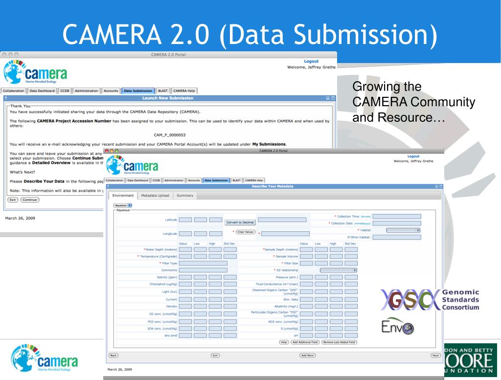Click the Collection Time input field
501x380 pixels.
click(397, 217)
